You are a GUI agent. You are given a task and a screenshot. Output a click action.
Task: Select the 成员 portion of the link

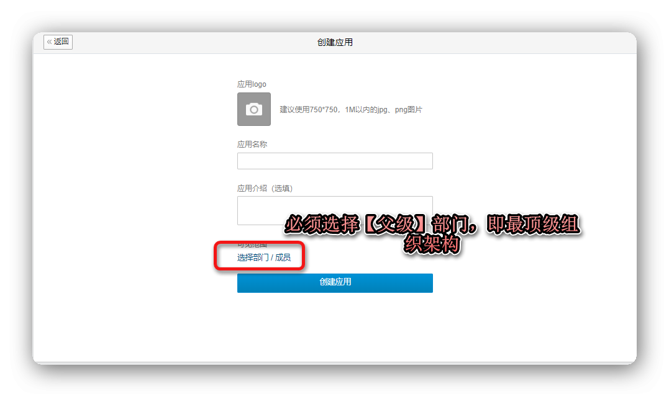[283, 257]
